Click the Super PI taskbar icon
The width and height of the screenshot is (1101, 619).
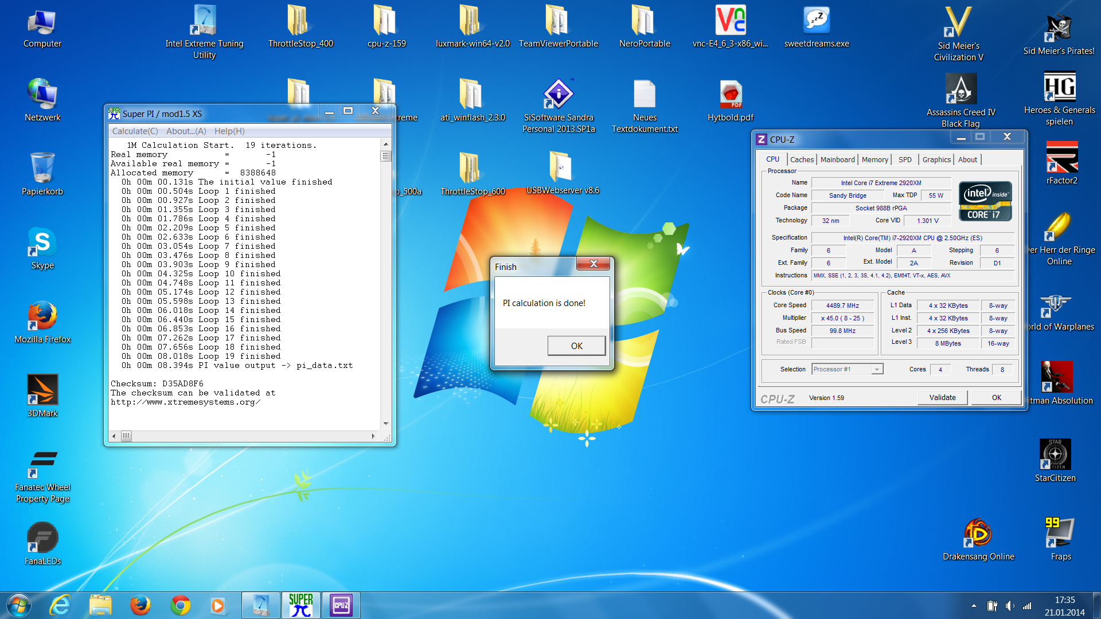point(301,605)
